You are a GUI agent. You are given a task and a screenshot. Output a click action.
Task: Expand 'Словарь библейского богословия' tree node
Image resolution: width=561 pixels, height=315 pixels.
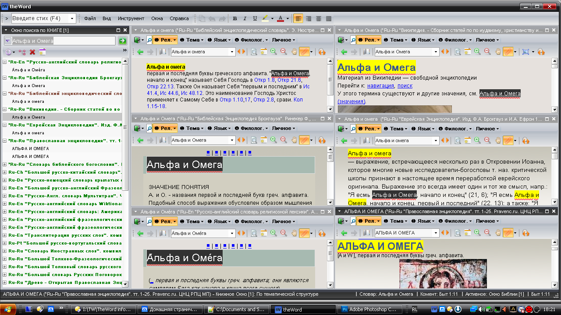pyautogui.click(x=4, y=164)
